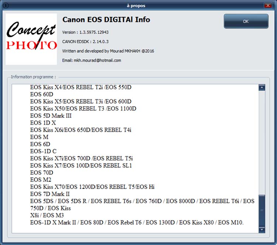Select the email mkh.mourad@hotmail.com text
Screen dimensions: 277x245
click(98, 60)
